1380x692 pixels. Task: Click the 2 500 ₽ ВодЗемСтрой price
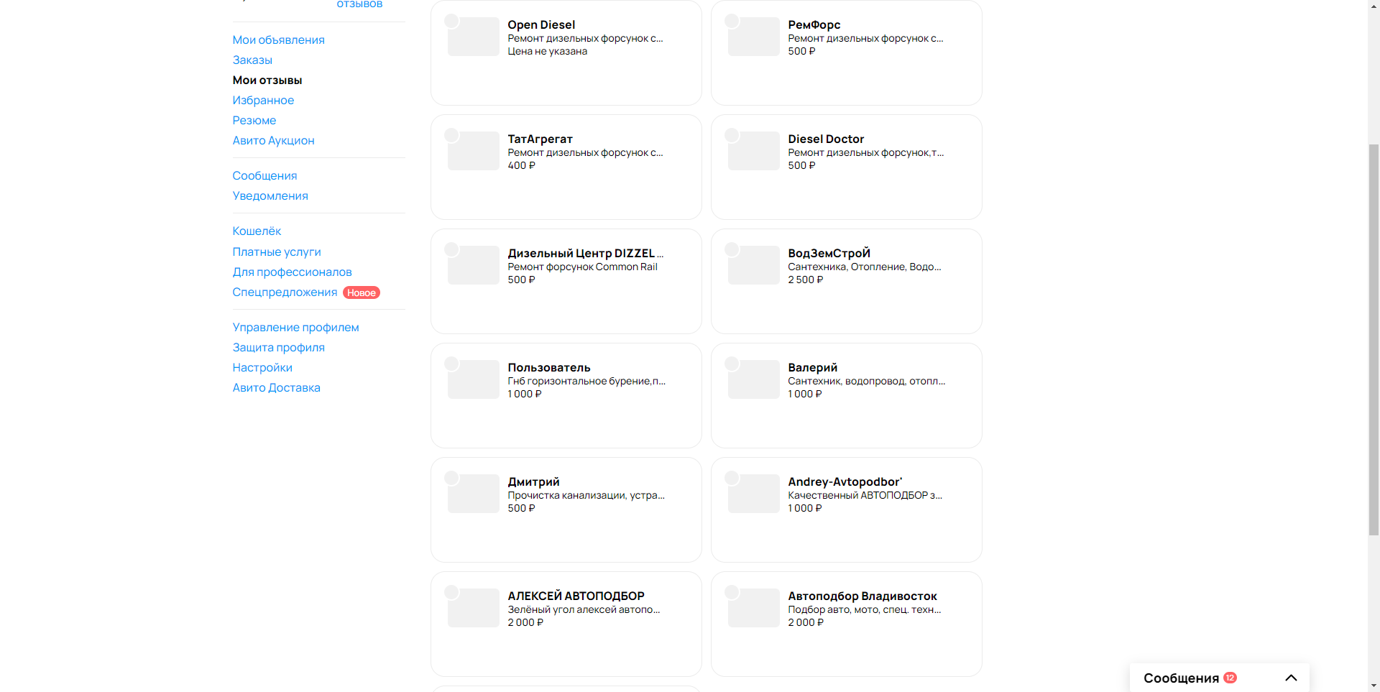tap(805, 280)
